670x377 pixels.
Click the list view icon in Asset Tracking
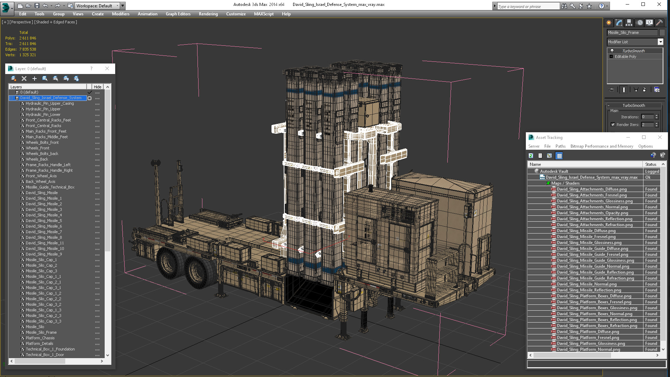tap(540, 156)
